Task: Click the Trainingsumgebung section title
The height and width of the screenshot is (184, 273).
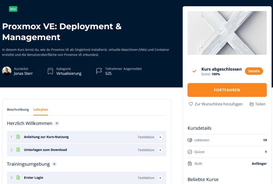Action: (28, 164)
